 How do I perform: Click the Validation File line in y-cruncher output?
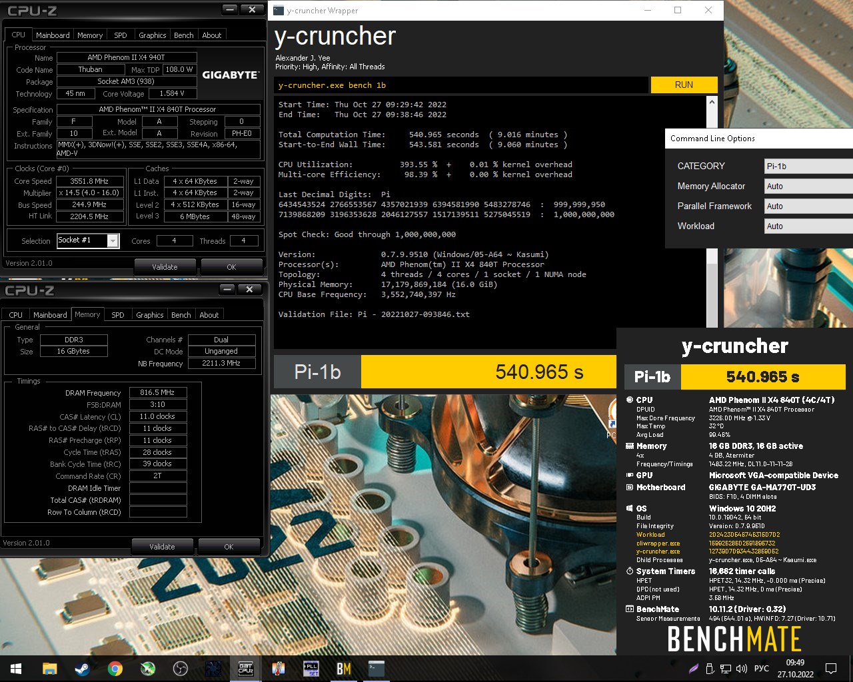374,314
